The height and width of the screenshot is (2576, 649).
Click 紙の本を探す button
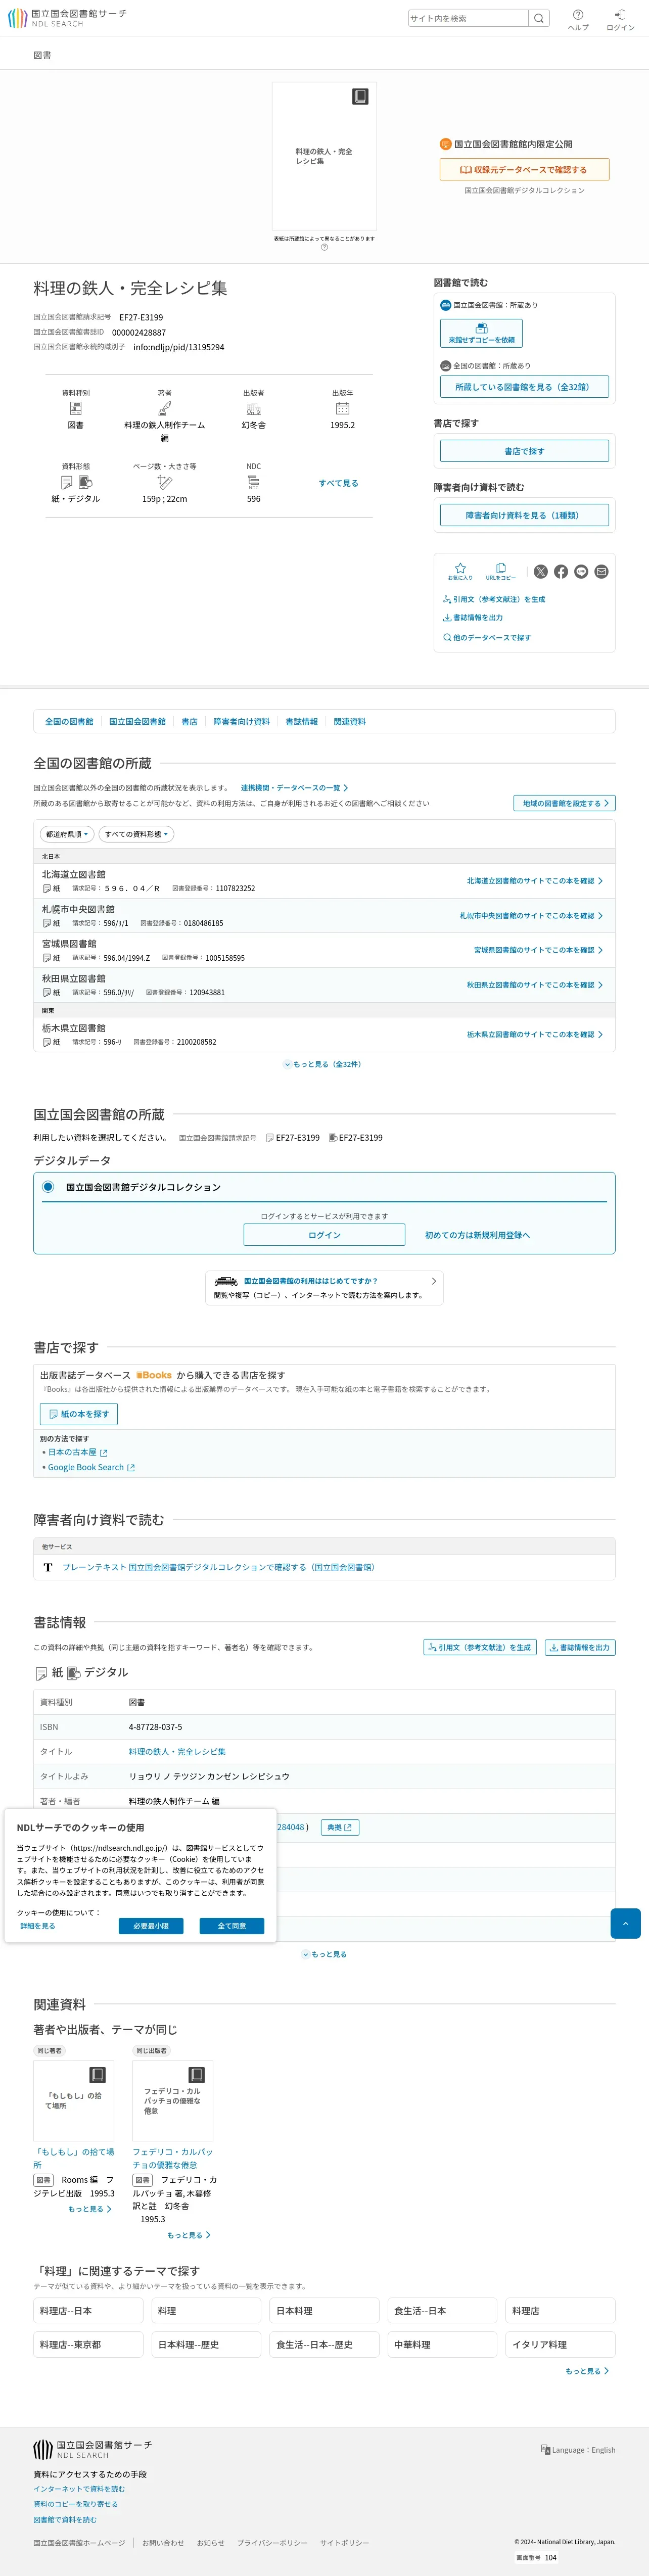(79, 1414)
